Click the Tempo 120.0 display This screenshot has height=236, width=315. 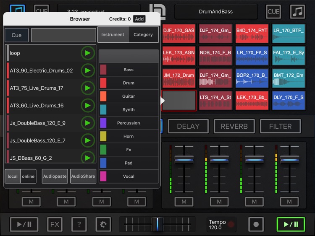[x=221, y=225]
